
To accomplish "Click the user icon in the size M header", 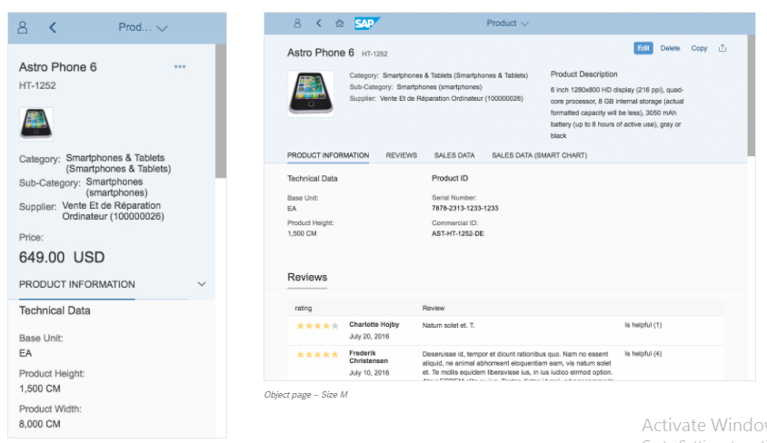I will click(297, 23).
